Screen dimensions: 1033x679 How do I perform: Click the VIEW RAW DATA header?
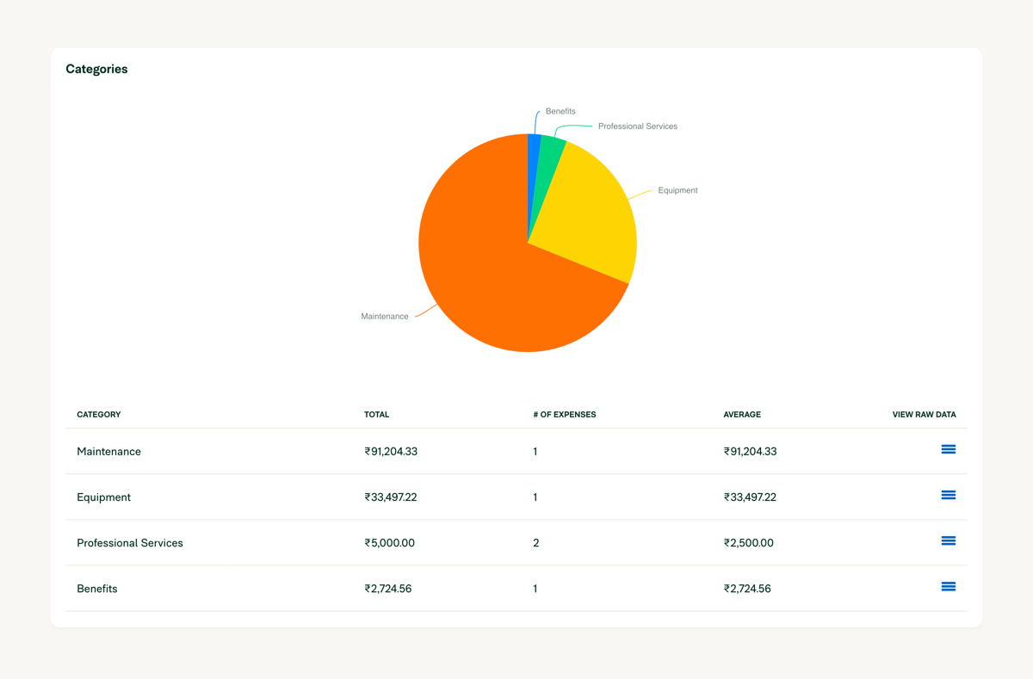(x=924, y=414)
